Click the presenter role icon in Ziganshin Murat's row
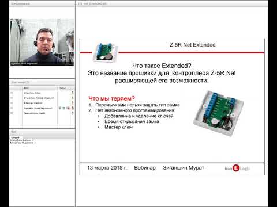The image size is (277, 207). [x=73, y=108]
